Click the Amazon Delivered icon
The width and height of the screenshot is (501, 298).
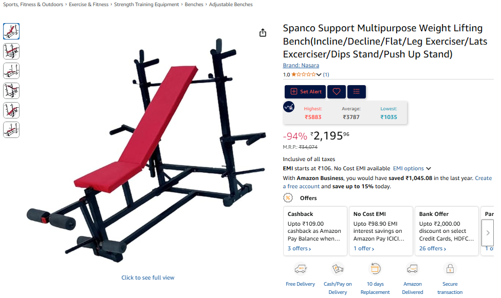(x=412, y=269)
